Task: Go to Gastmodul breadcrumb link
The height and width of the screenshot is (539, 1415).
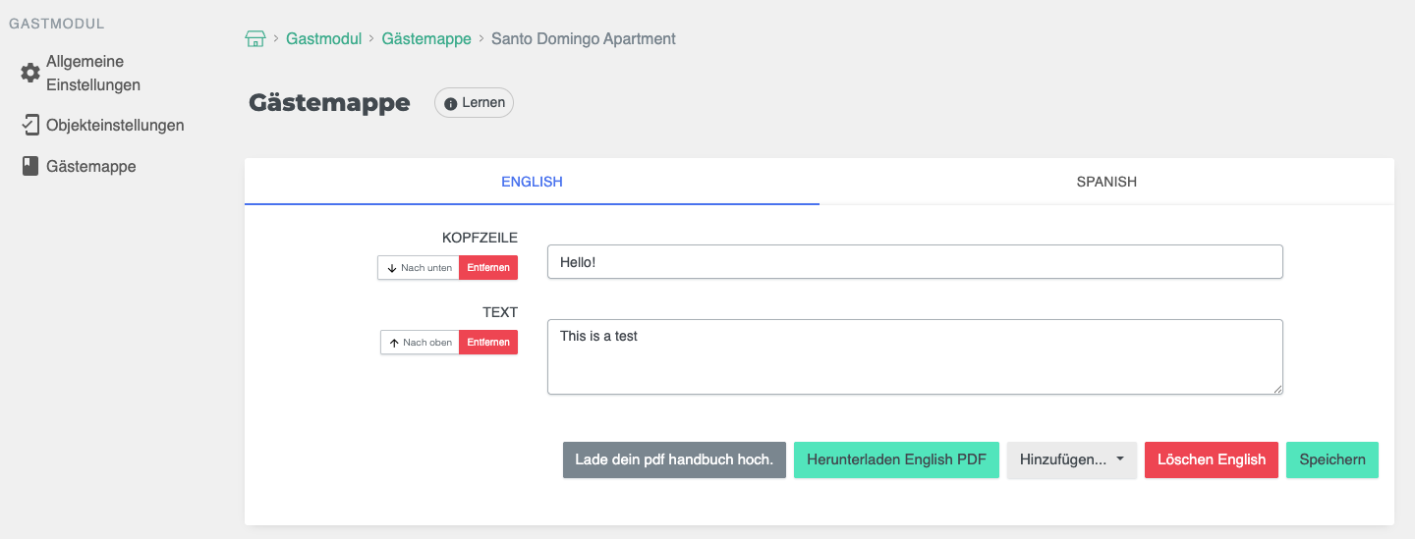Action: pos(324,39)
